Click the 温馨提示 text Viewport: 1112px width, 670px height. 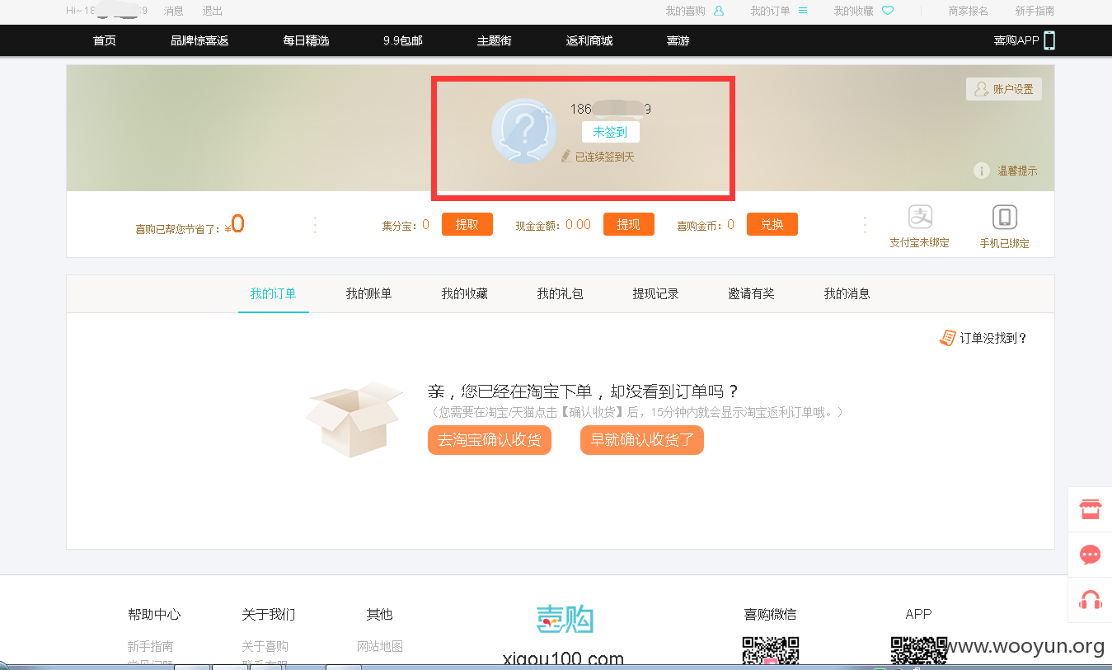point(1017,171)
